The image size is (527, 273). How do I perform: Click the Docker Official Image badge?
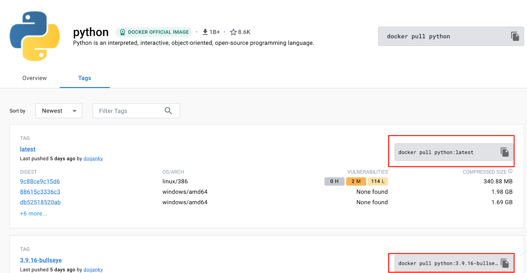tap(154, 32)
